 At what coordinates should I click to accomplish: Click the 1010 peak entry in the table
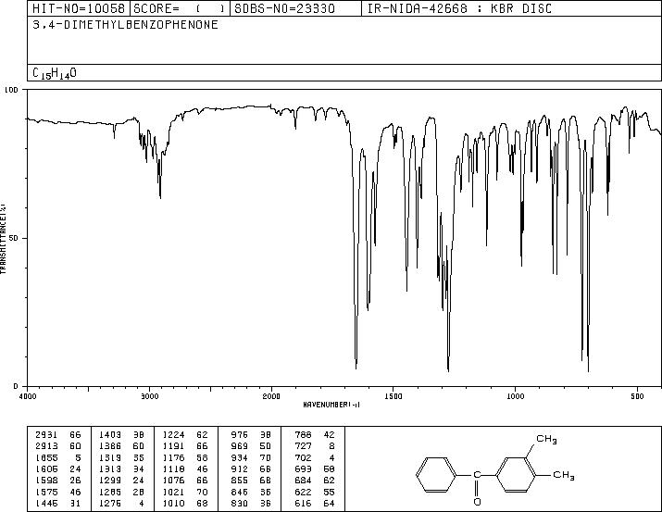tap(185, 503)
